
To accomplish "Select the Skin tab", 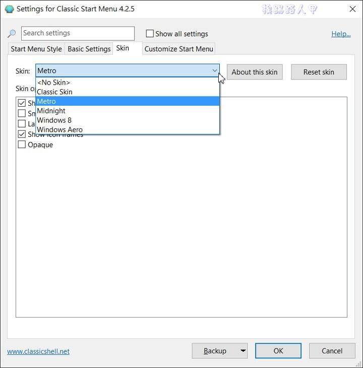I will 127,48.
